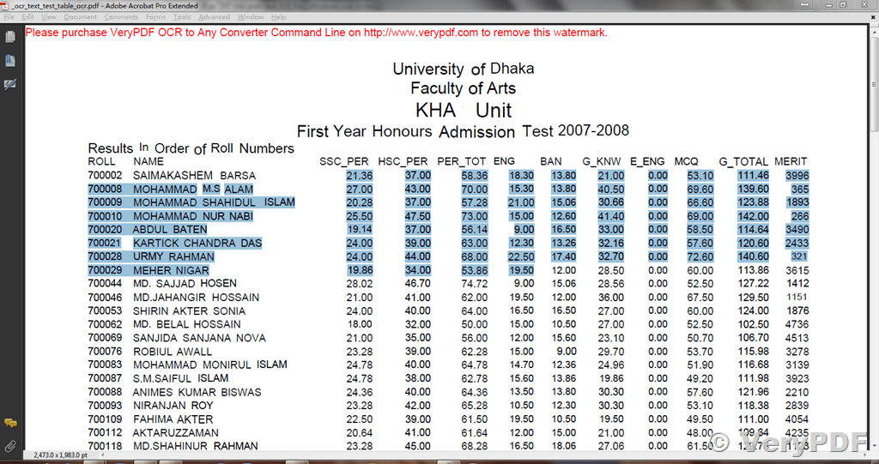Restore down the Acrobat window
879x464 pixels.
(843, 5)
